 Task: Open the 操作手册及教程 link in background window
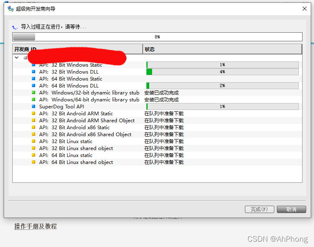point(36,226)
